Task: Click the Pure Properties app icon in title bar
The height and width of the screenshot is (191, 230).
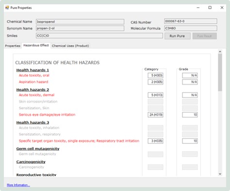Action: coord(7,8)
